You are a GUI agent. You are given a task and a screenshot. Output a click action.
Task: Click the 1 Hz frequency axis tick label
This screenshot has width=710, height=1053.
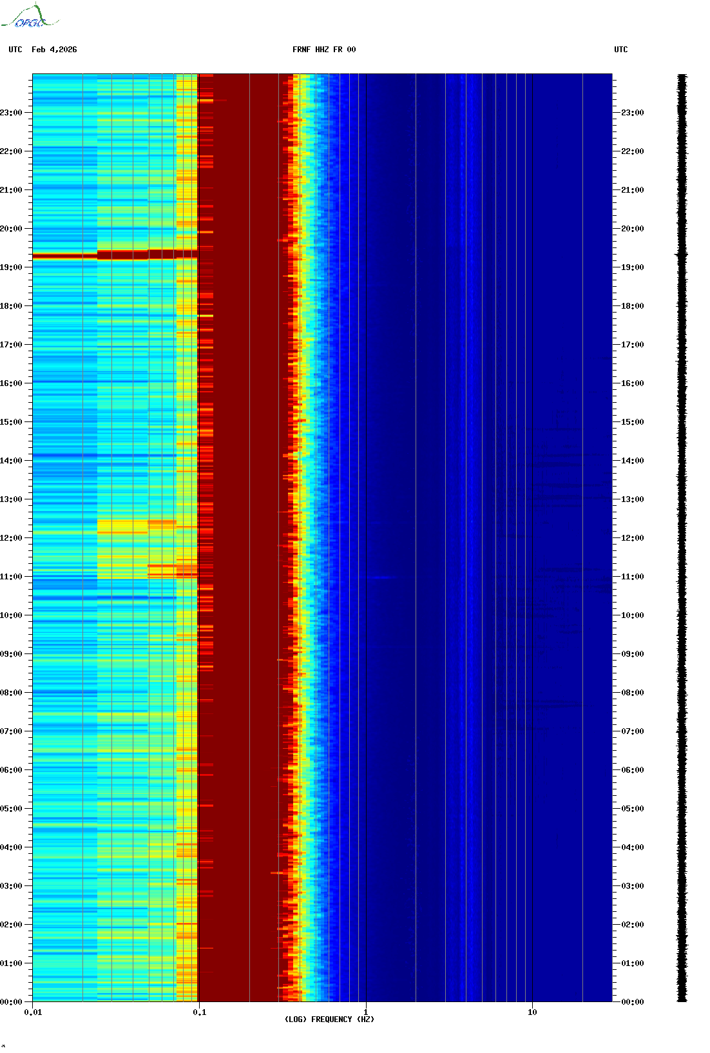point(366,1012)
